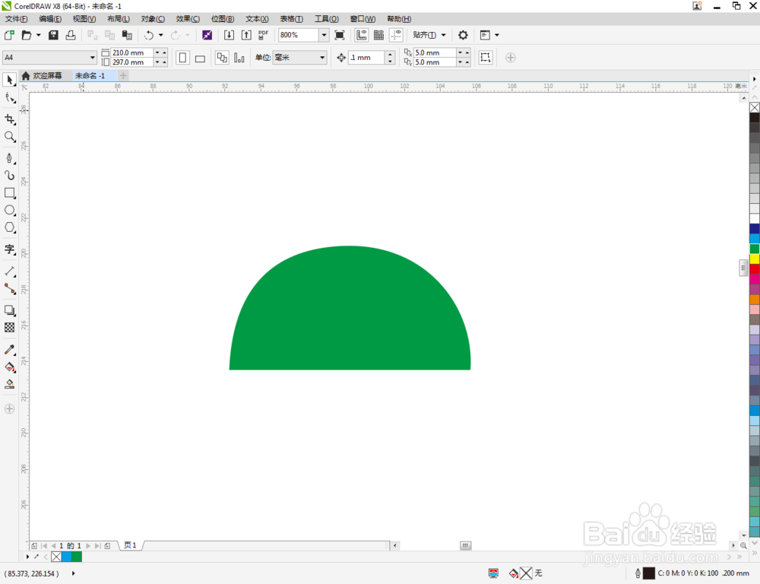This screenshot has width=760, height=584.
Task: Toggle All pages layout button
Action: (222, 58)
